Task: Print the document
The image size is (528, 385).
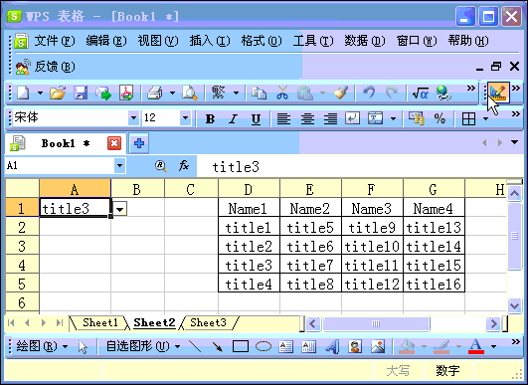Action: [x=155, y=93]
